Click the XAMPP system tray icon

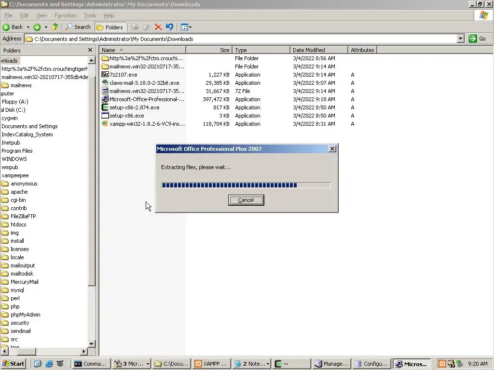pos(442,364)
